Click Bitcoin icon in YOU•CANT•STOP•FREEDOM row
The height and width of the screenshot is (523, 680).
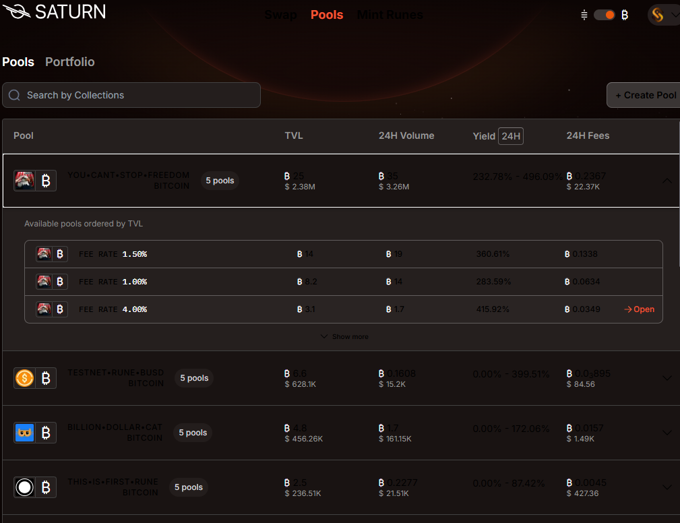46,181
